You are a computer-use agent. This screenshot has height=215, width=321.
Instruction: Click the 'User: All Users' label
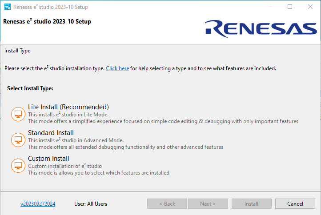coord(91,204)
